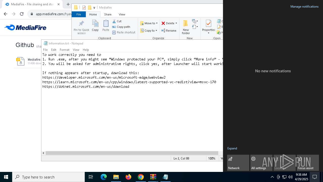The width and height of the screenshot is (323, 182).
Task: Click the ZIP file icon on MediaFire page
Action: point(20,61)
